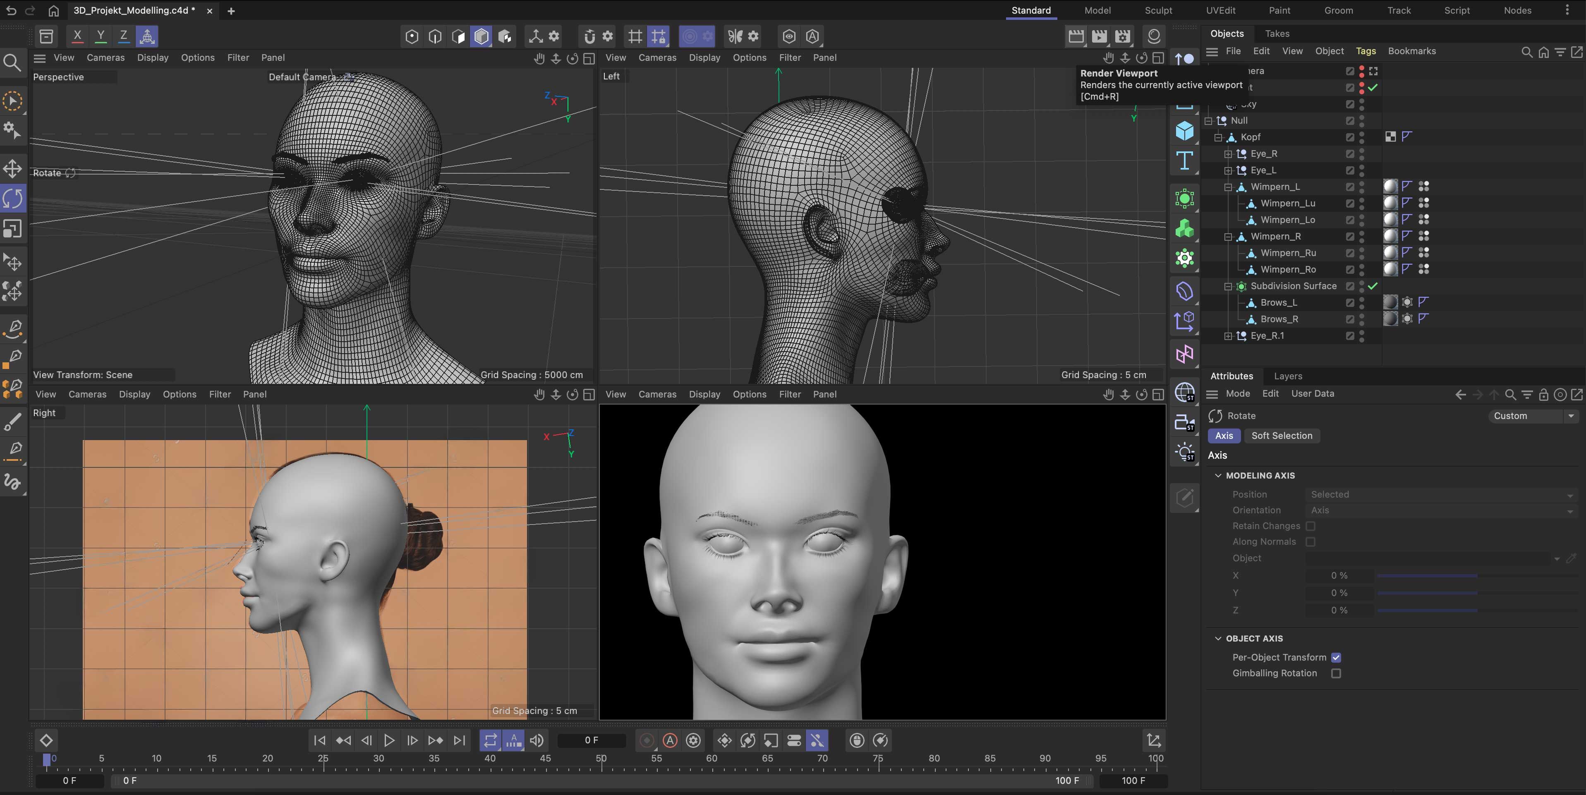Collapse the Null object tree node
The width and height of the screenshot is (1586, 795).
pyautogui.click(x=1209, y=121)
